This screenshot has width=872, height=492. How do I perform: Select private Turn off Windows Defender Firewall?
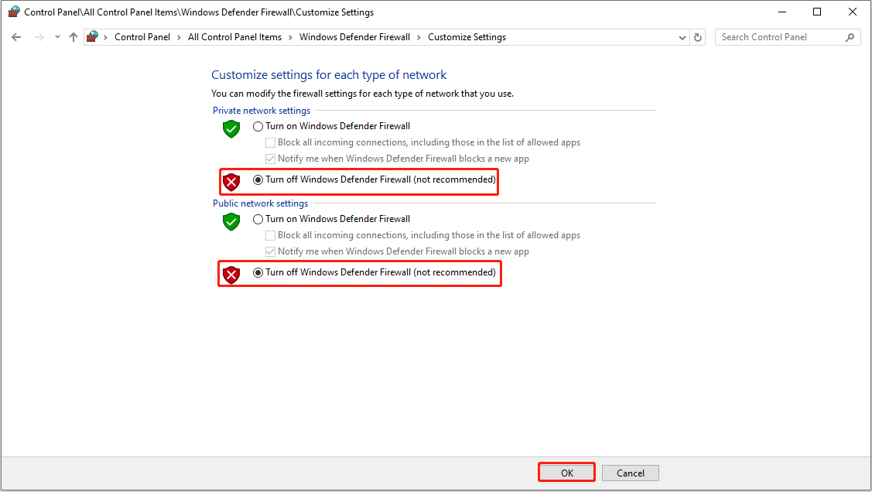pos(374,179)
